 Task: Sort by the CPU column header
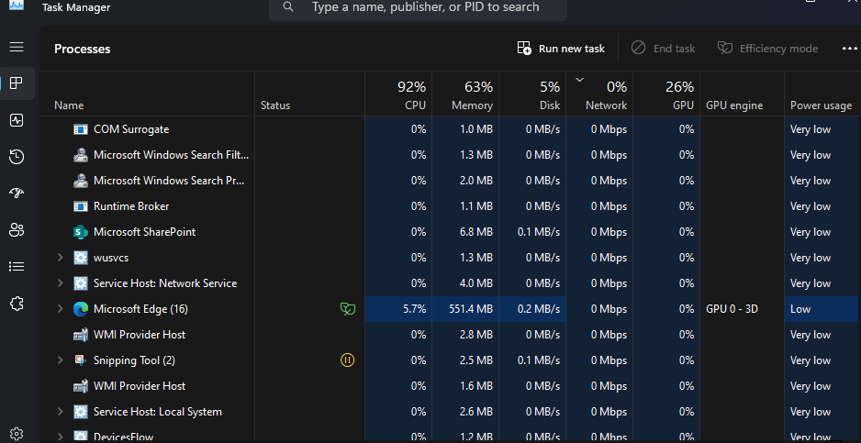tap(398, 95)
